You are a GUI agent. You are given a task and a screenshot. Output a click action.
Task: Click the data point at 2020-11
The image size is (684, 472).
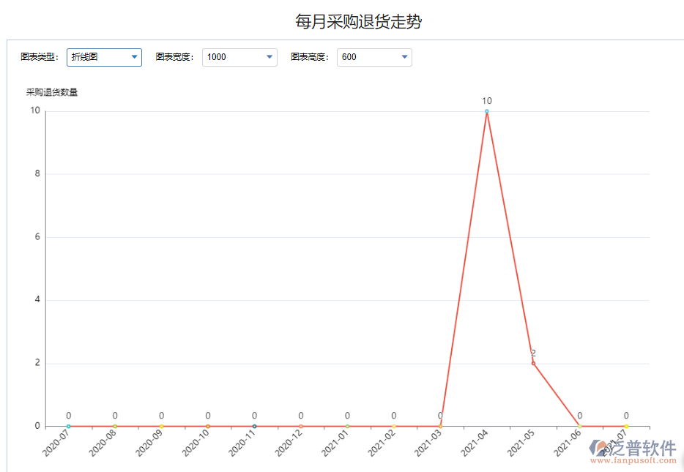click(x=254, y=425)
